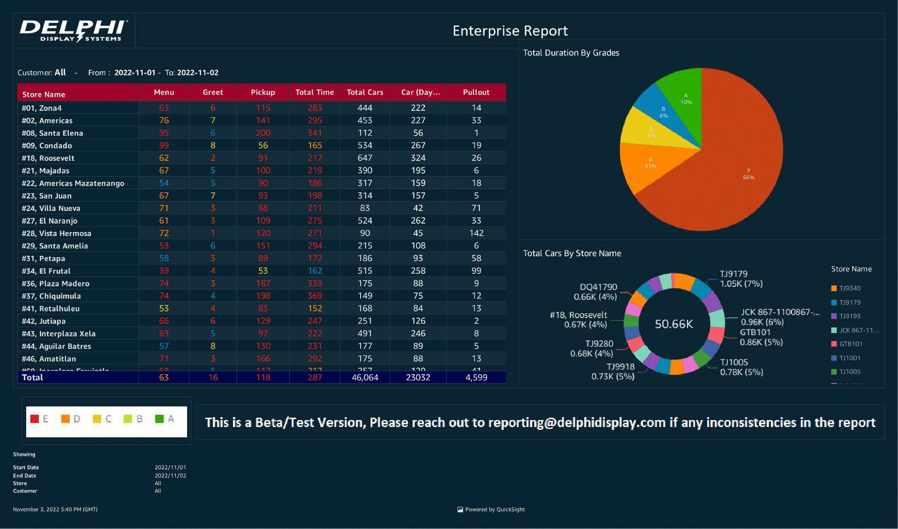
Task: Select the #28, Vista Hermosa store name
Action: click(57, 233)
